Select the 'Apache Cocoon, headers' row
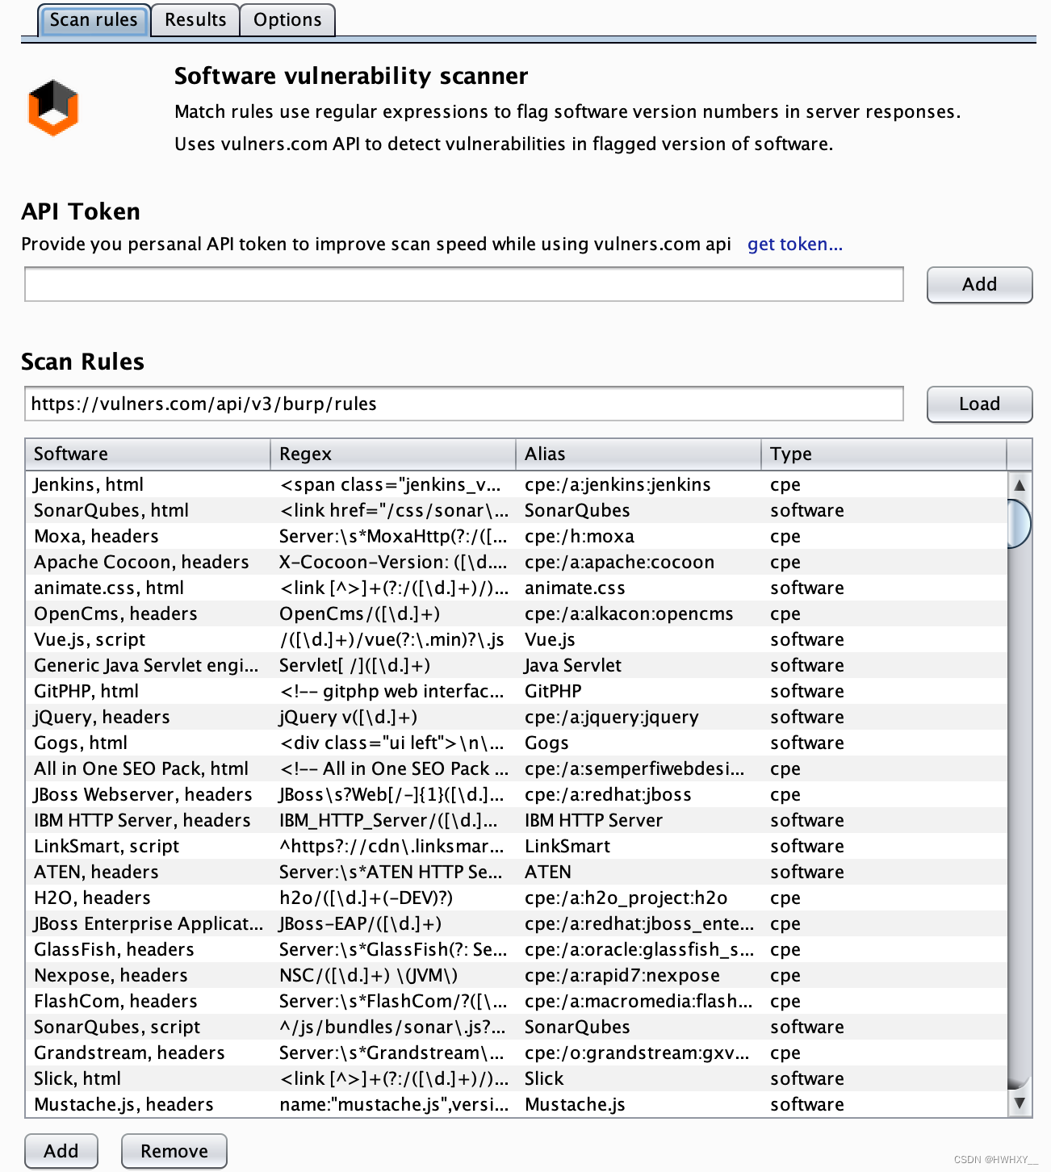Viewport: 1051px width, 1172px height. coord(517,562)
